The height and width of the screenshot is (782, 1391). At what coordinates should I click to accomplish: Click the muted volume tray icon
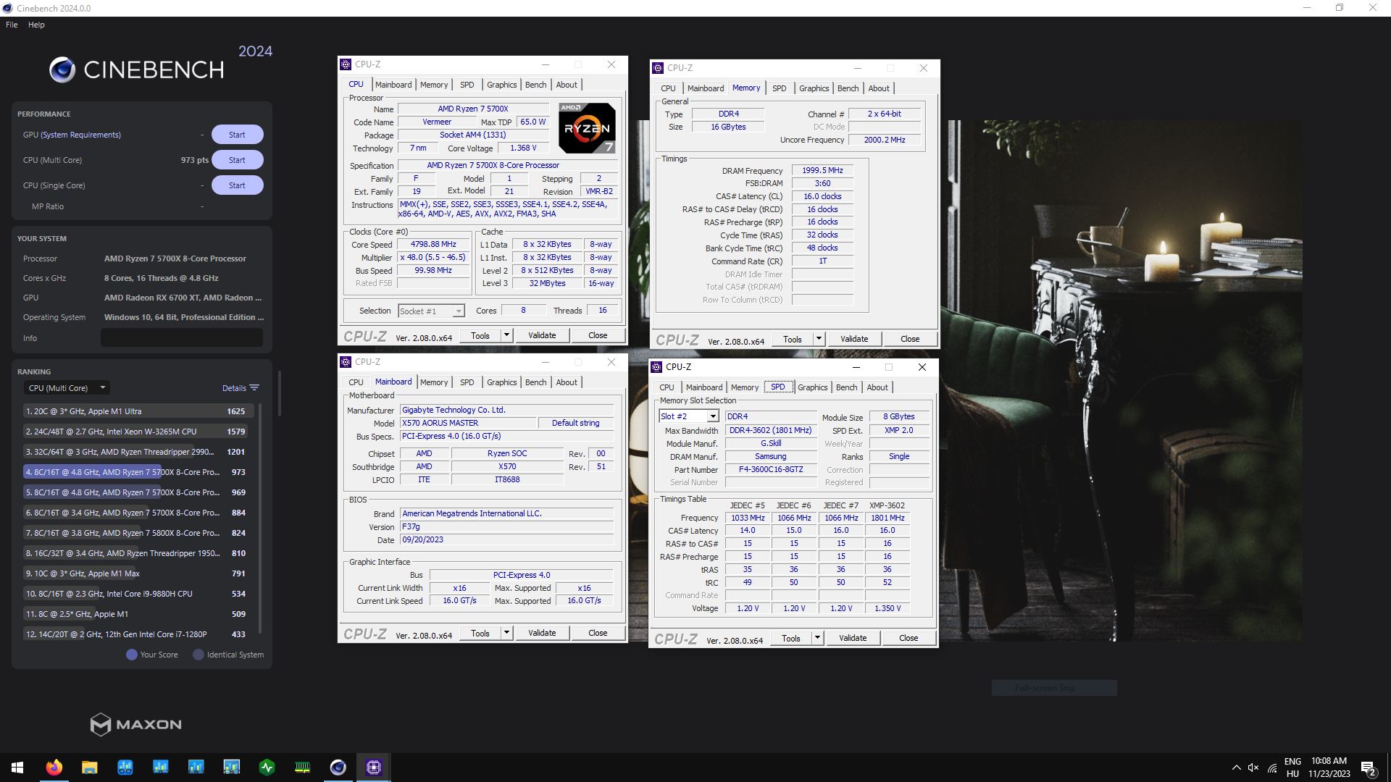[x=1253, y=768]
